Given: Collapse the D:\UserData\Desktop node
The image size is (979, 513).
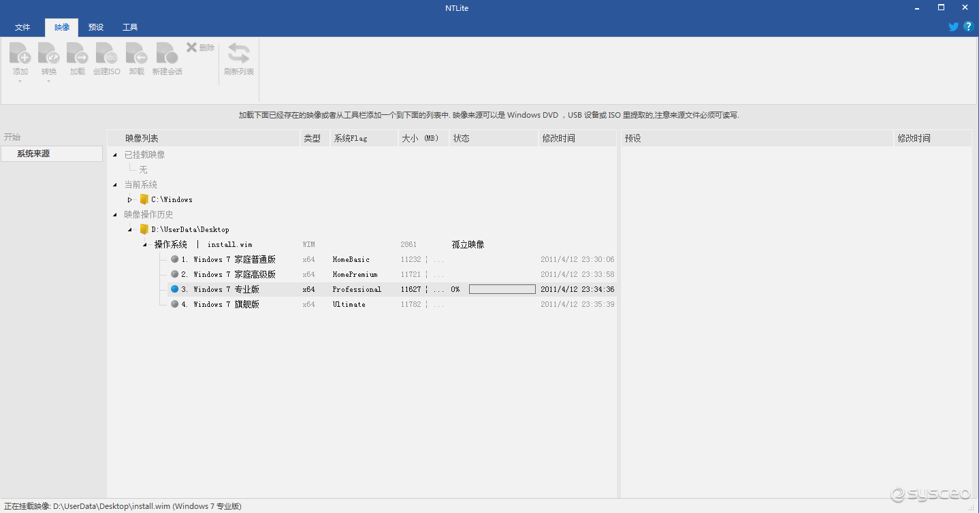Looking at the screenshot, I should point(129,230).
